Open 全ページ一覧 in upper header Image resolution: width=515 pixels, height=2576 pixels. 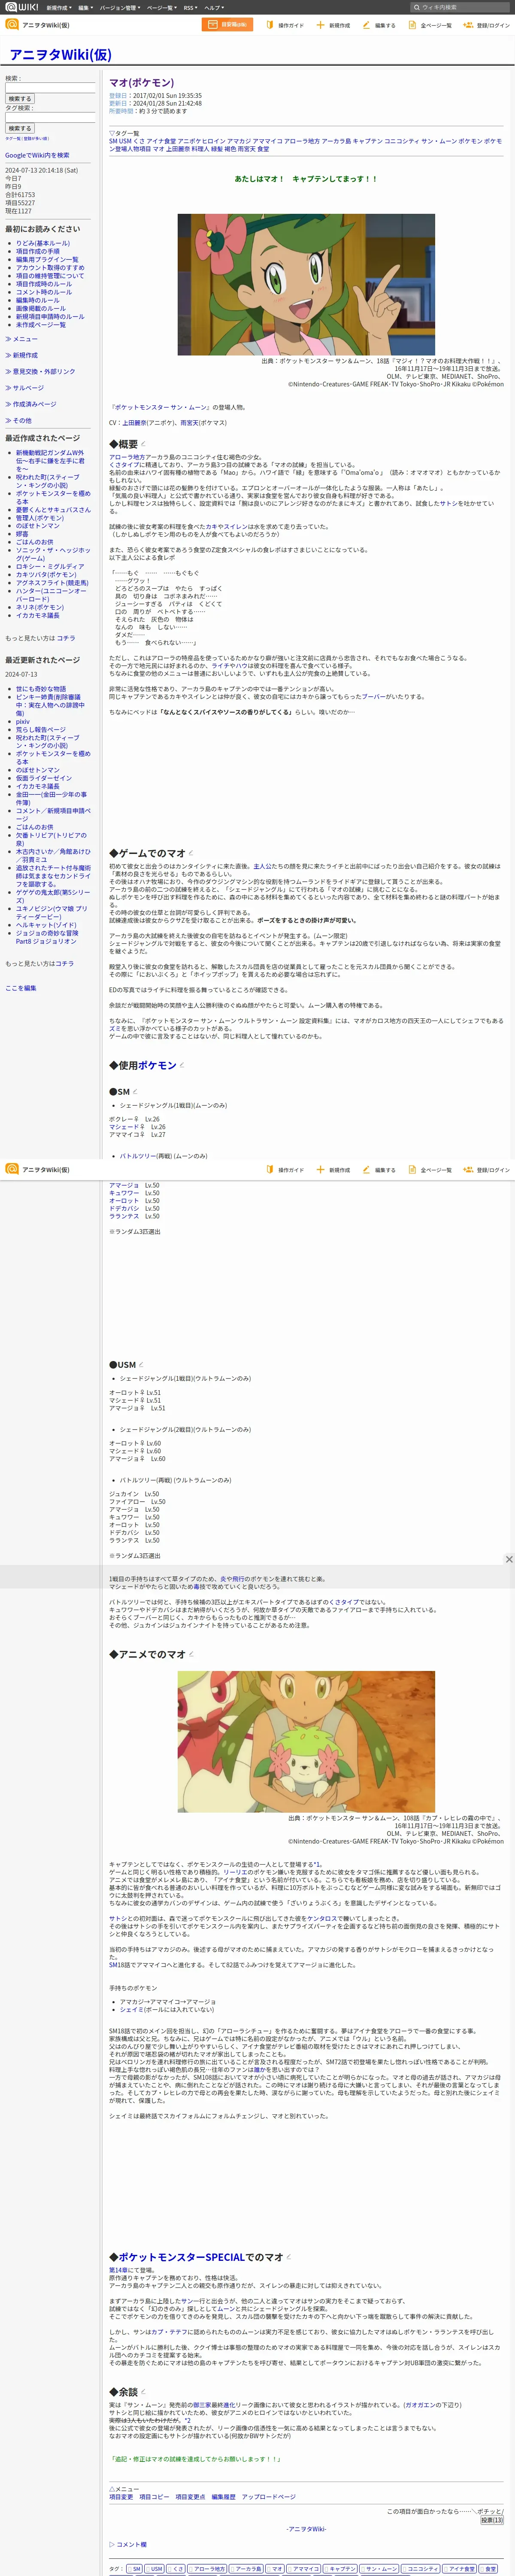pos(430,25)
